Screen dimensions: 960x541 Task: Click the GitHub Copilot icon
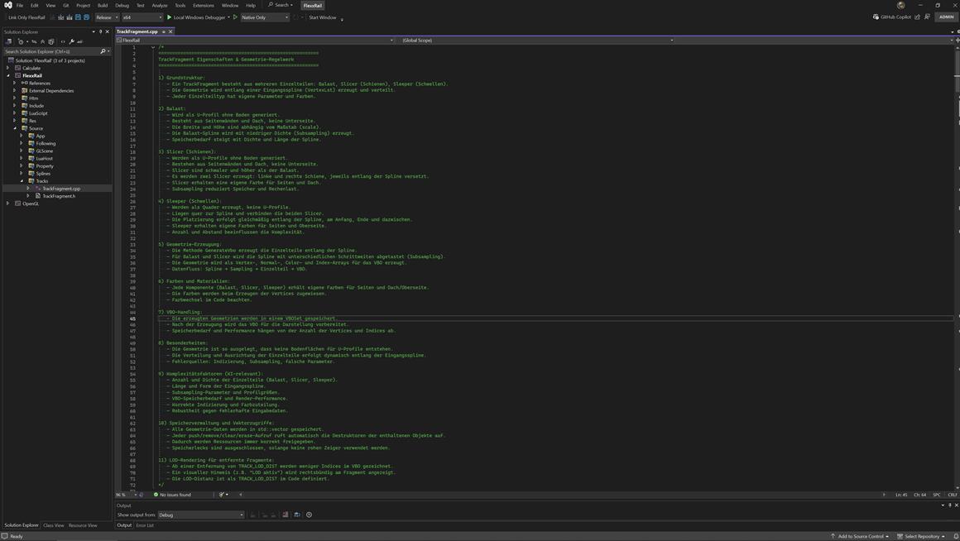pyautogui.click(x=876, y=17)
